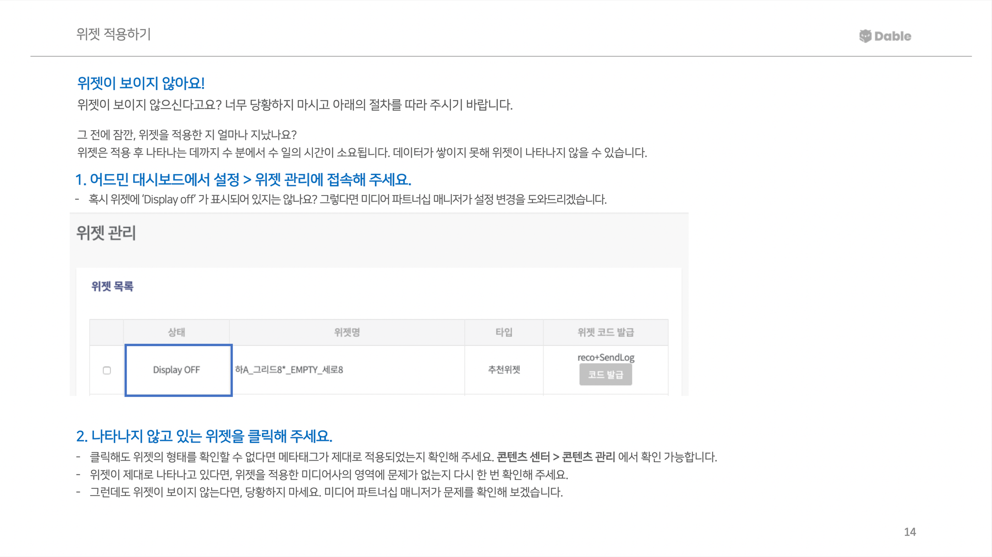Click the 추천위젯 type cell
This screenshot has height=557, width=992.
[504, 370]
